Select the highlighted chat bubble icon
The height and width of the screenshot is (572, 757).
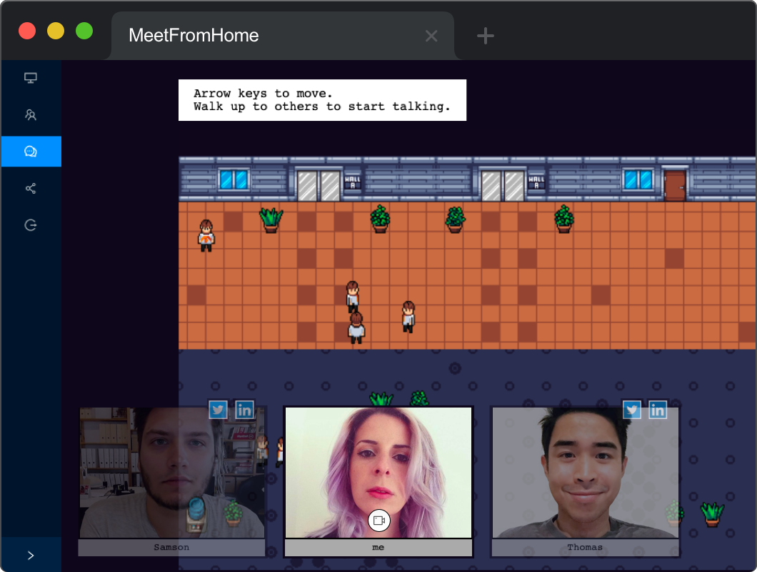click(x=30, y=151)
